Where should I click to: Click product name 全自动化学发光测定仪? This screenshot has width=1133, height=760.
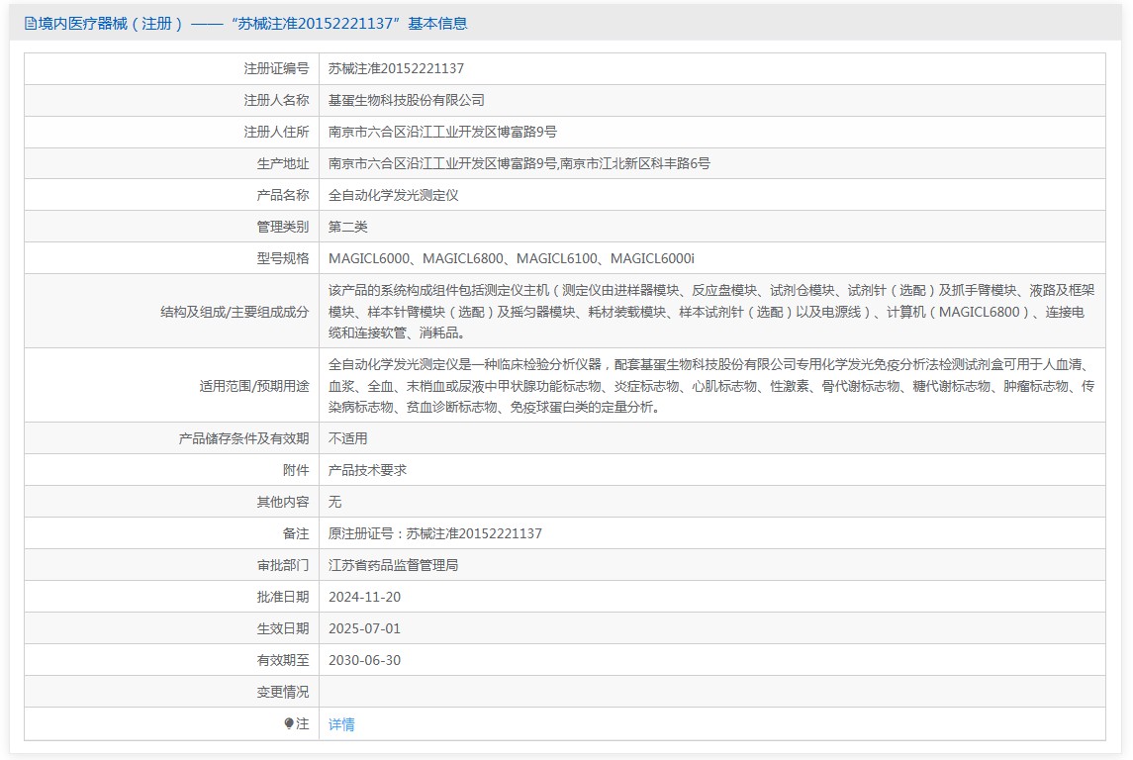393,195
